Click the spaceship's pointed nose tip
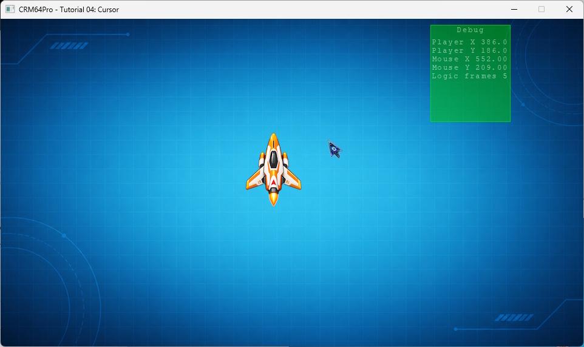 click(273, 135)
